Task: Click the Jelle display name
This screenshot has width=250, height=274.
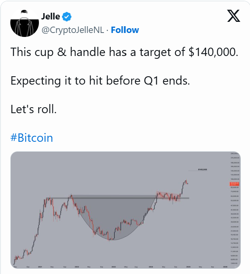Action: [x=51, y=17]
